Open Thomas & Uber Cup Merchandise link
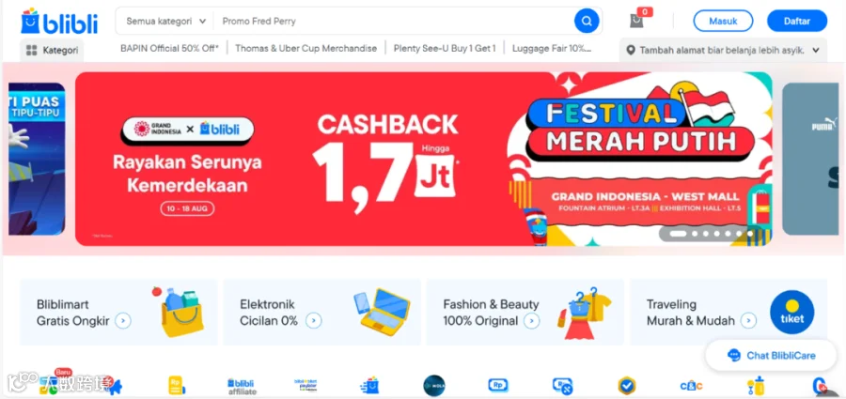 305,49
